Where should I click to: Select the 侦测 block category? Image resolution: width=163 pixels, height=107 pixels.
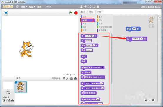click(x=99, y=24)
